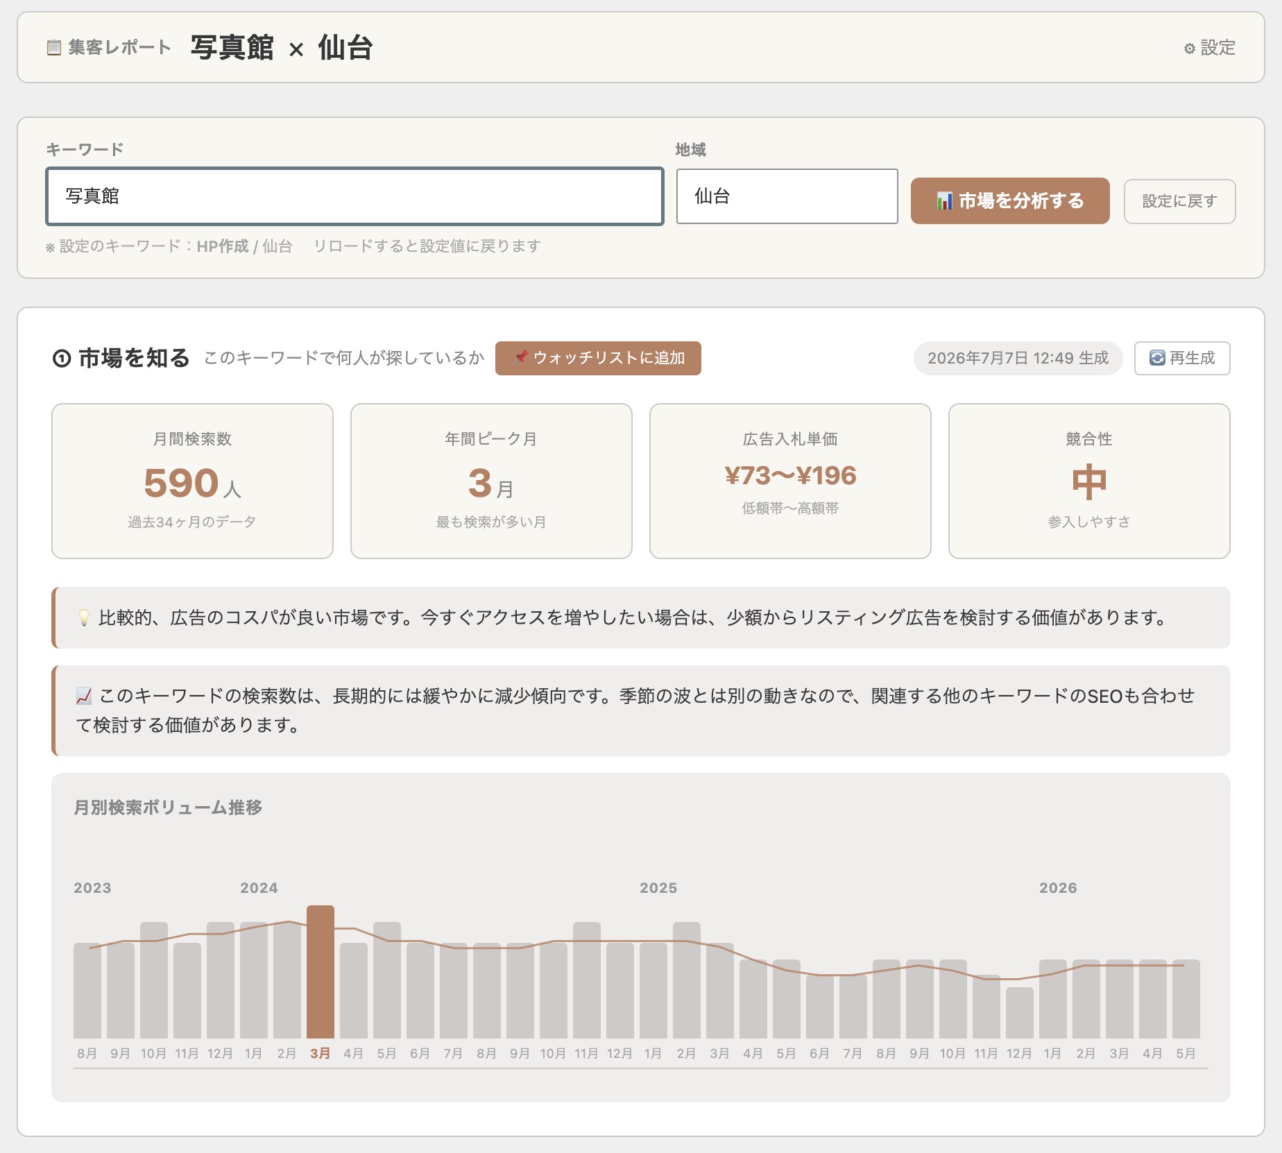The height and width of the screenshot is (1153, 1282).
Task: Click the 月間検索数 card label
Action: pos(192,439)
